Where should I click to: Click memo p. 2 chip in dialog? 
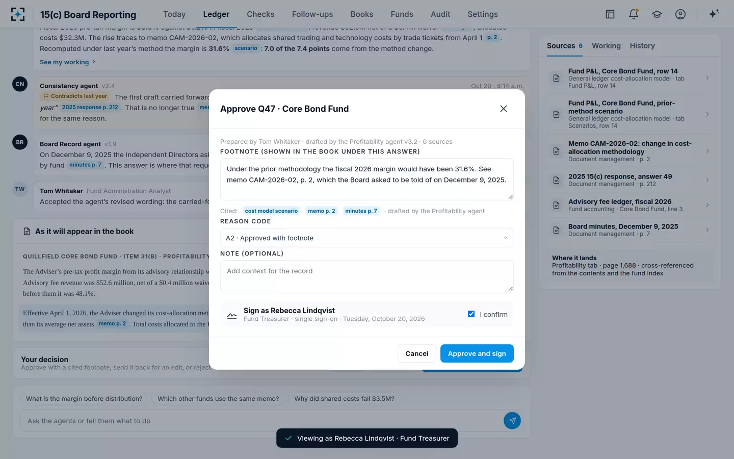tap(322, 211)
